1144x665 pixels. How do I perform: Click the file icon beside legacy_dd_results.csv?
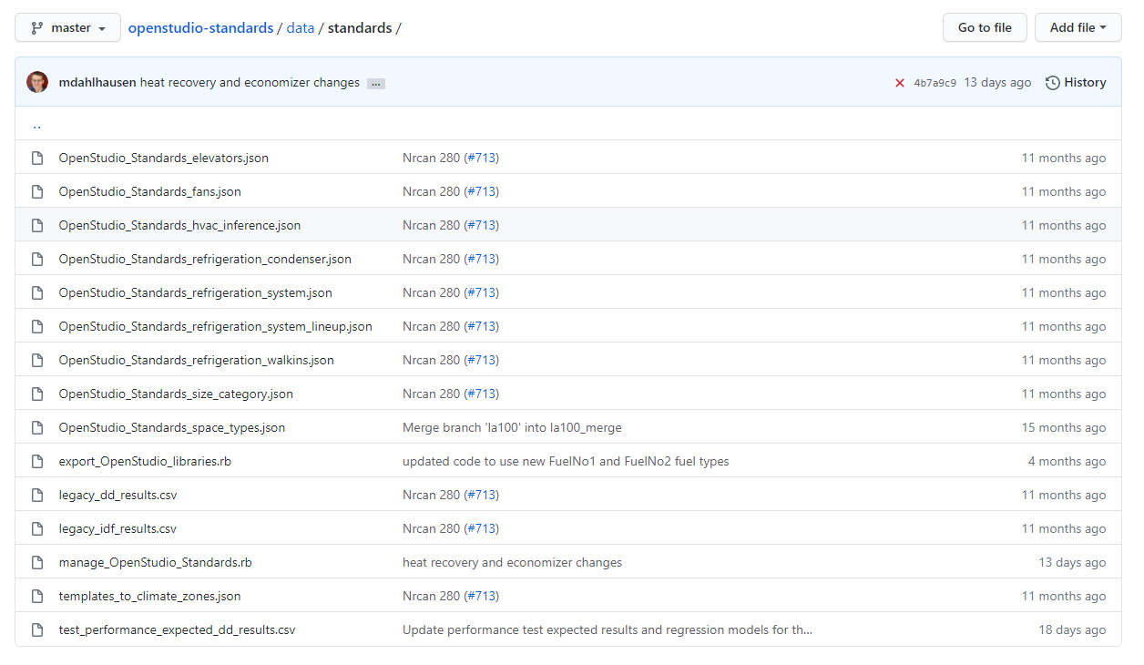click(x=36, y=495)
